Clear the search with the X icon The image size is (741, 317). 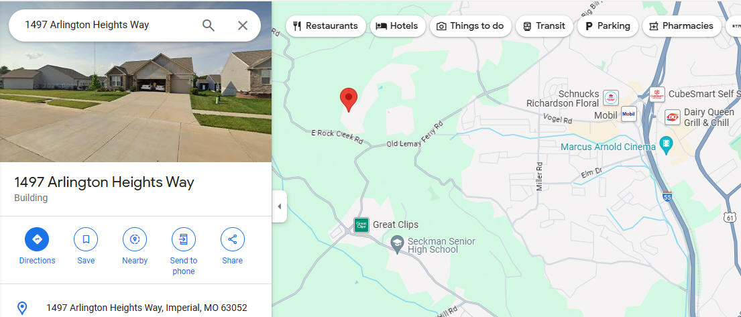point(243,25)
